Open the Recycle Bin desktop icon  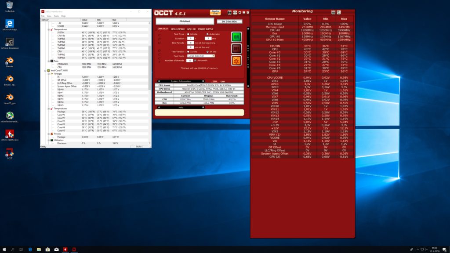pos(10,6)
